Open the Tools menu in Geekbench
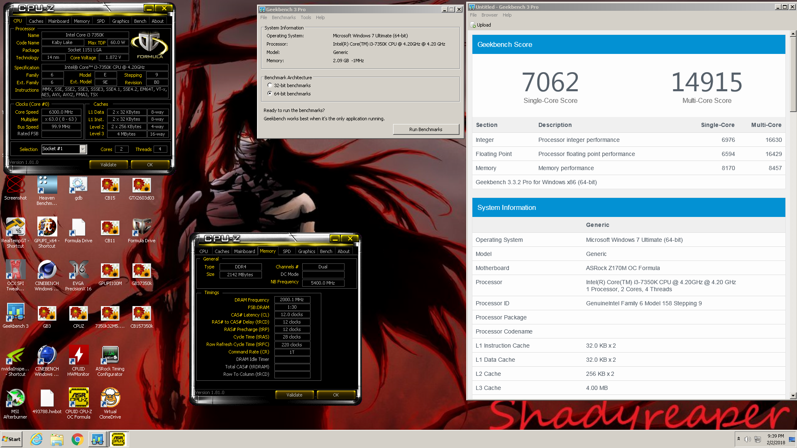This screenshot has height=448, width=797. [x=306, y=17]
